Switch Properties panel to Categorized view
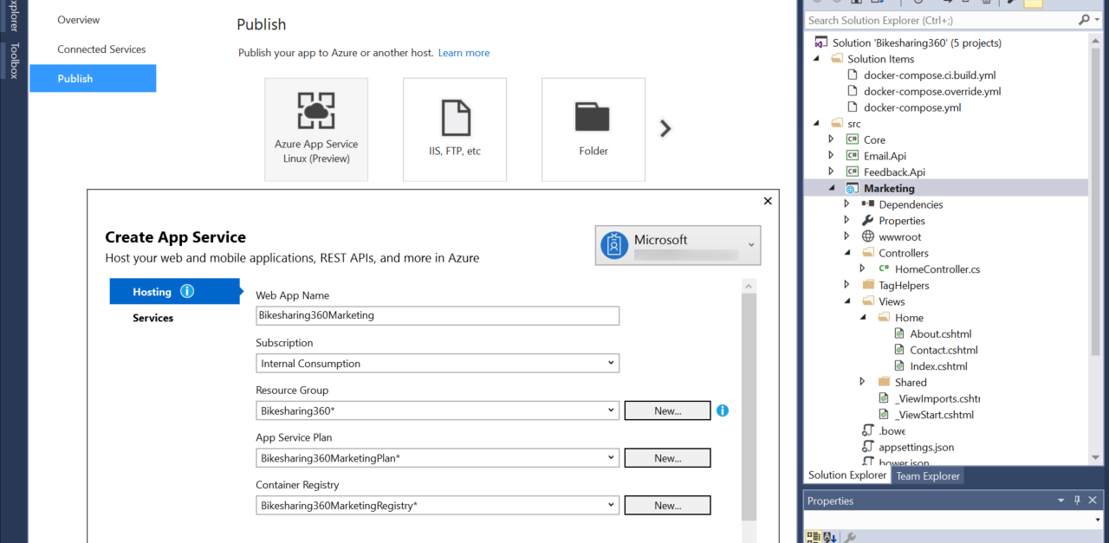The image size is (1109, 543). pos(814,538)
